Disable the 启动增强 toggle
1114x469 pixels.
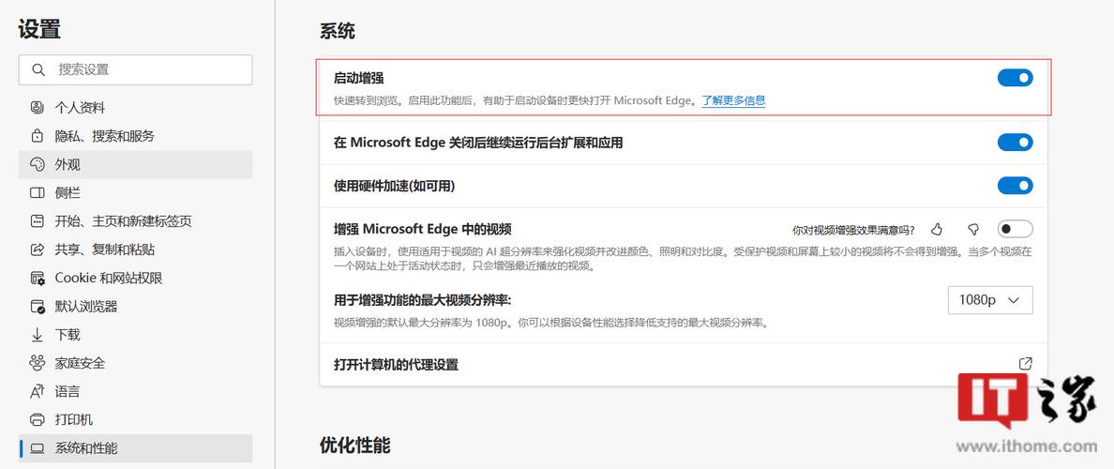1016,78
